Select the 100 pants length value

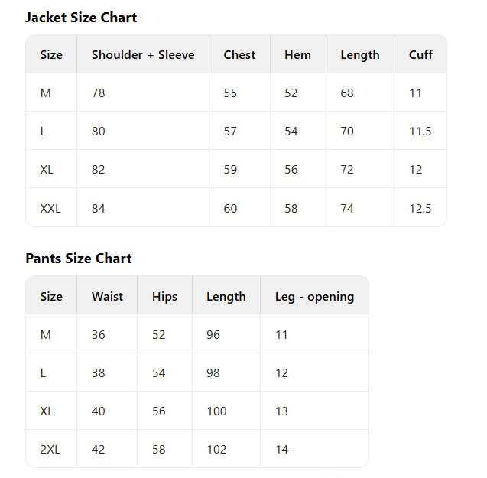click(216, 411)
